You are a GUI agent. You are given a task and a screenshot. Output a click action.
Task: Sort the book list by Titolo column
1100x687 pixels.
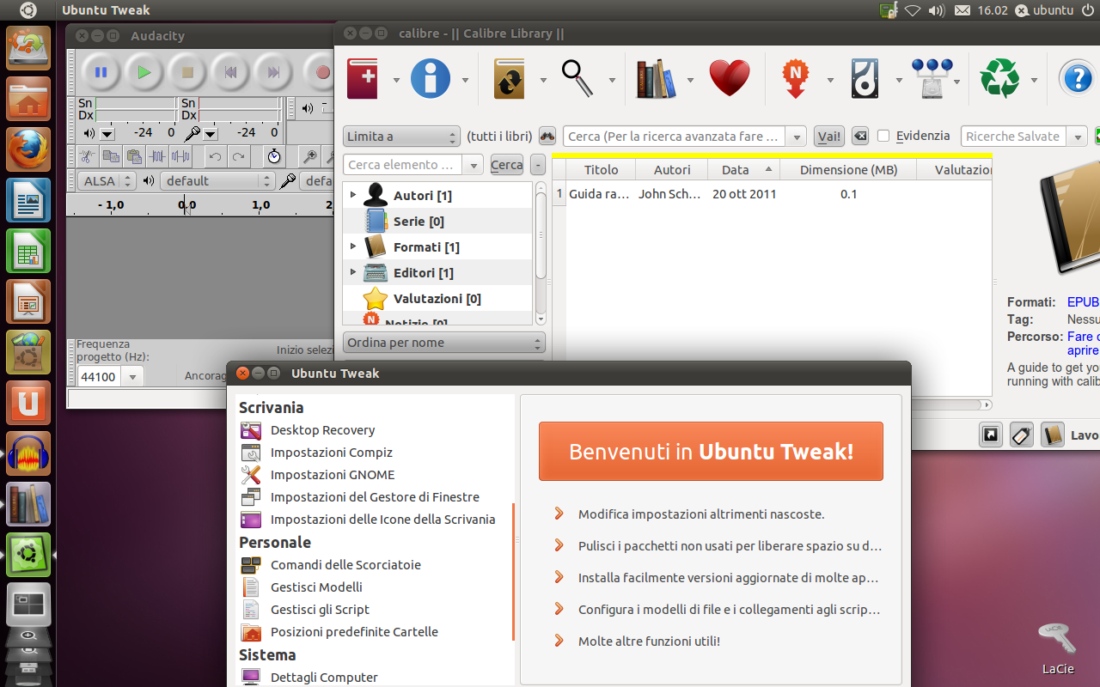[601, 170]
